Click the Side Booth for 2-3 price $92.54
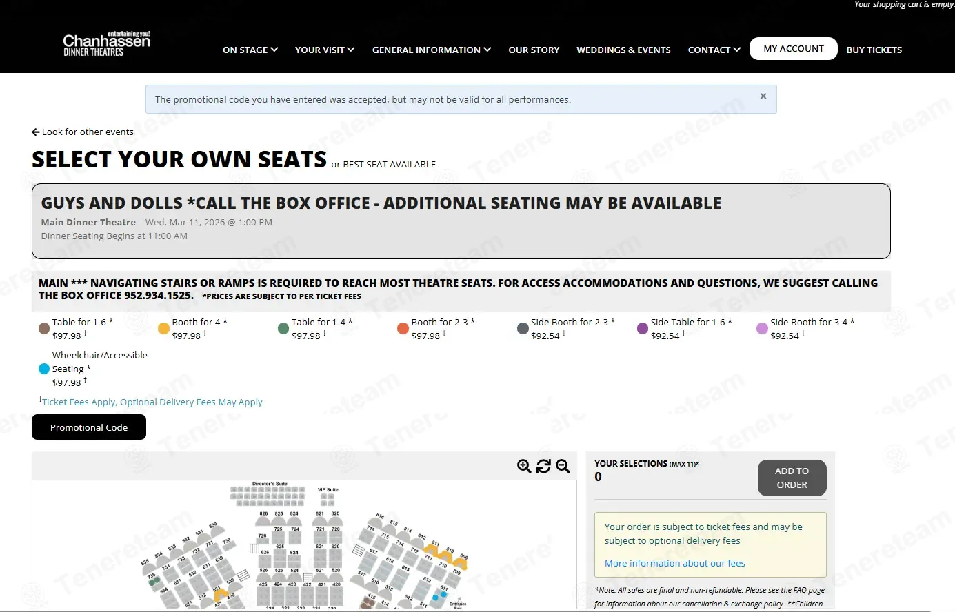Screen dimensions: 955x612 click(x=545, y=336)
